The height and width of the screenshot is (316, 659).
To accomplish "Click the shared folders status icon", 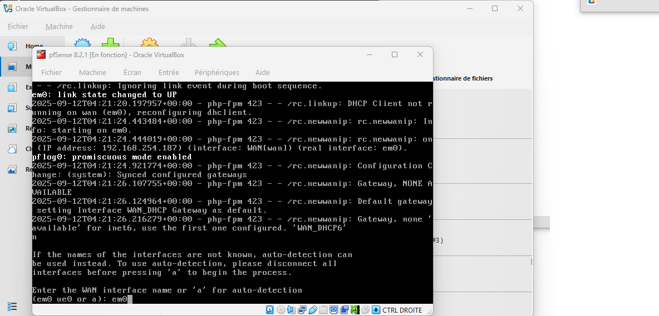I will [323, 310].
